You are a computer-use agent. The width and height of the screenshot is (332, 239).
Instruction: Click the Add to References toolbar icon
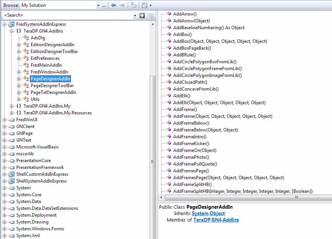pyautogui.click(x=133, y=5)
